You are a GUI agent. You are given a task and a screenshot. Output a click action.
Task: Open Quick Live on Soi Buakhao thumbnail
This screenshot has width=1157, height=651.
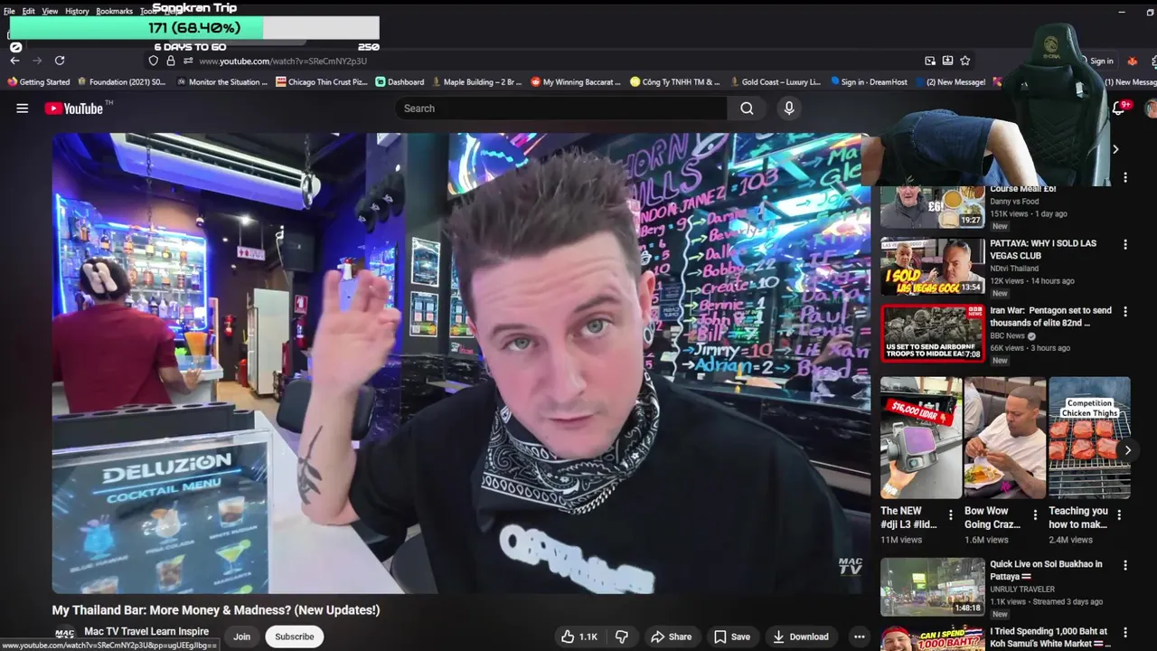click(933, 587)
